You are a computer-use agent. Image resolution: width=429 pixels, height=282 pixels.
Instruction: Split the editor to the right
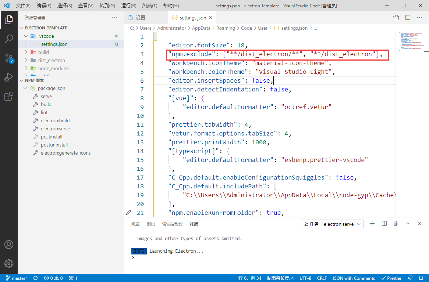tap(408, 18)
